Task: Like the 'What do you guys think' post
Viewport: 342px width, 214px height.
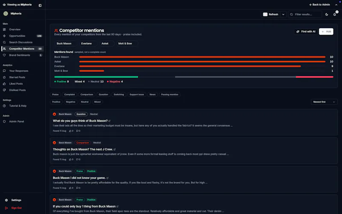Action: (x=71, y=131)
